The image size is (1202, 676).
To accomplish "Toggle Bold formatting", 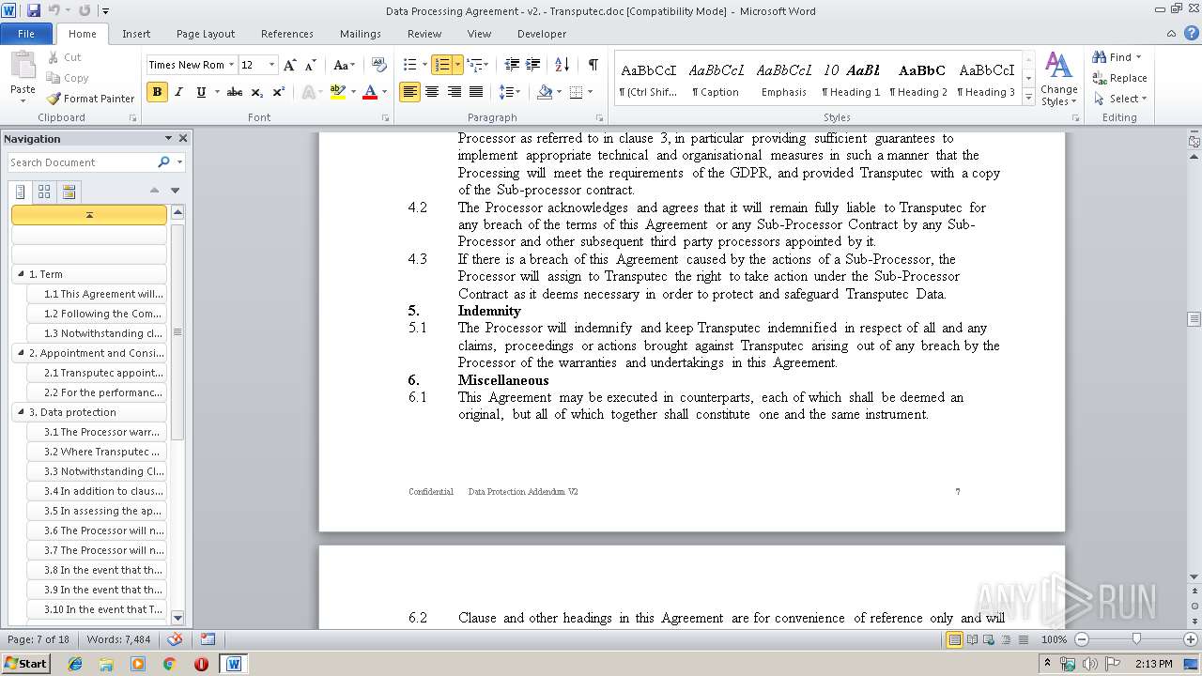I will pos(157,92).
